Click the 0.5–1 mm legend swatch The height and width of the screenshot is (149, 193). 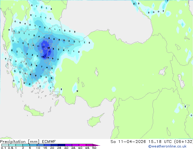pos(12,145)
